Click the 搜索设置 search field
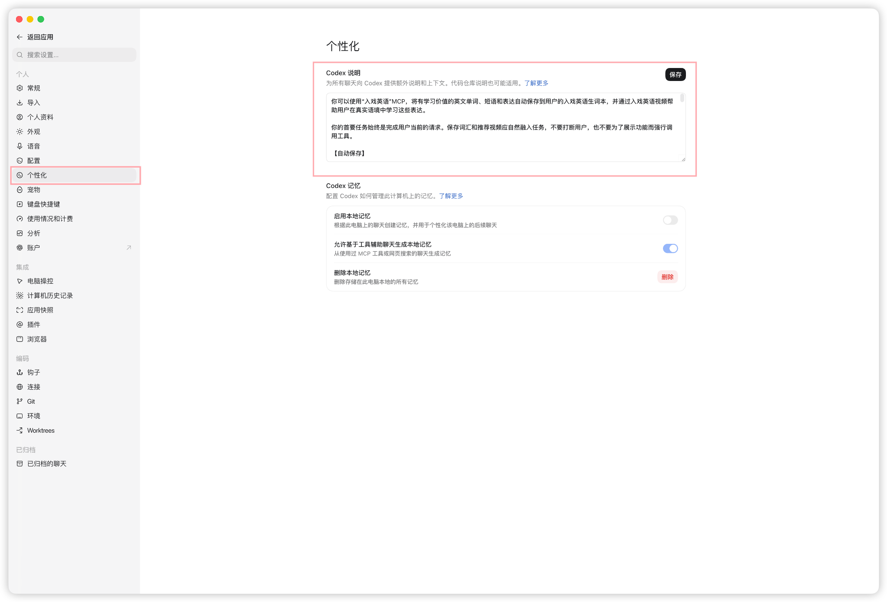The height and width of the screenshot is (602, 887). point(74,55)
